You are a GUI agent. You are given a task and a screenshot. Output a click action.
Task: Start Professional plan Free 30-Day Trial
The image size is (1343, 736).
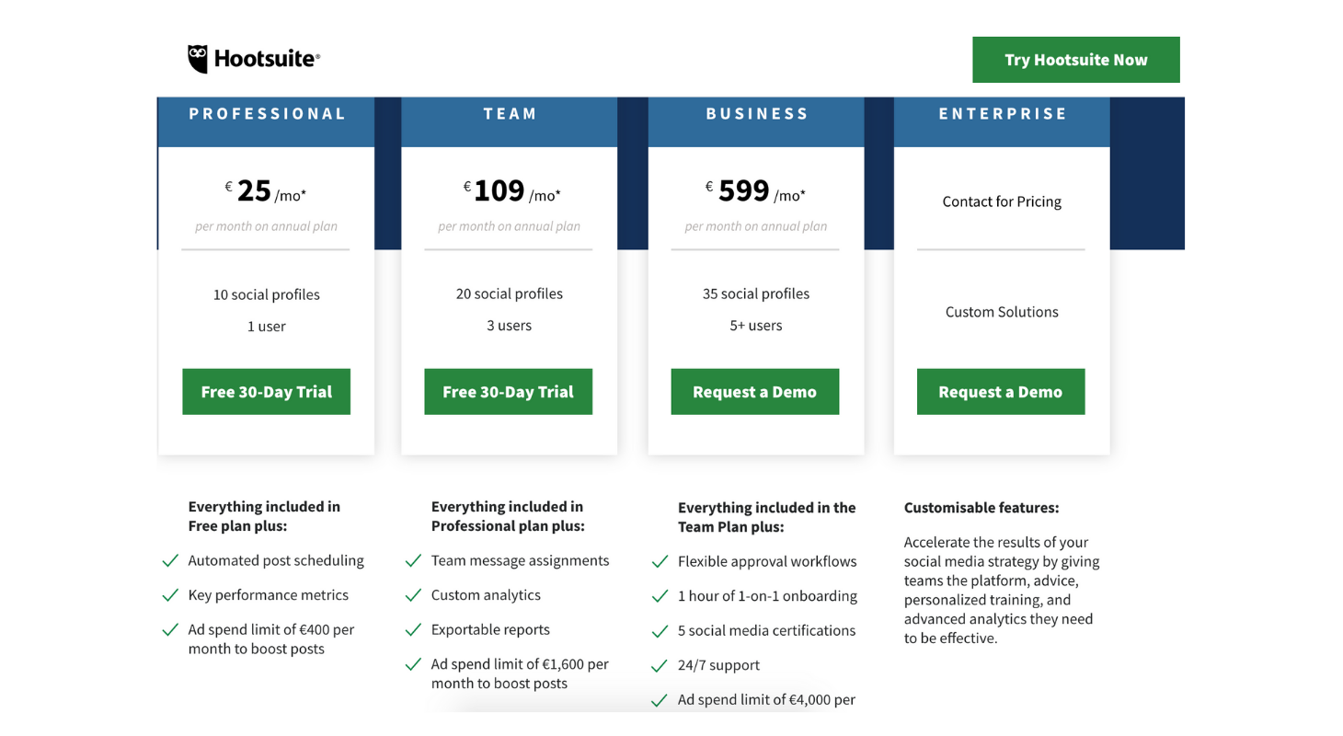click(x=267, y=392)
